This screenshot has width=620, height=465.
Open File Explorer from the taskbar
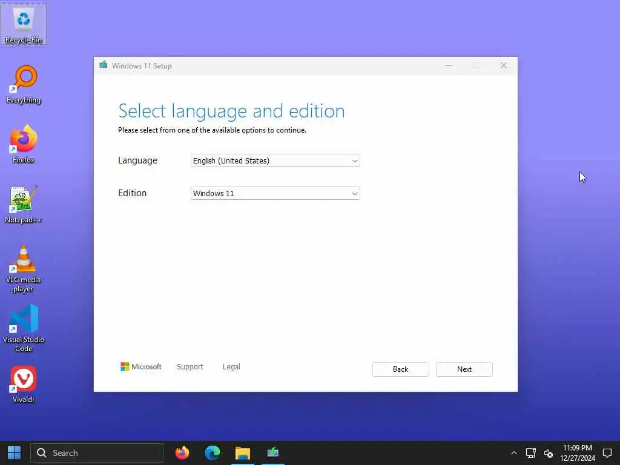pyautogui.click(x=242, y=453)
